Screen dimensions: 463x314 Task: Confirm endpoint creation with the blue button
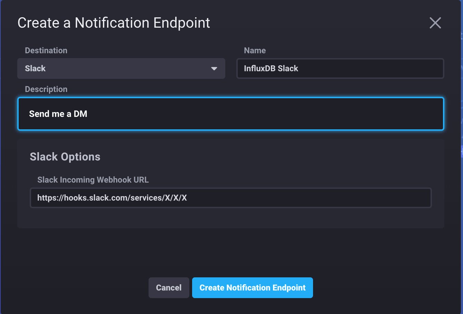[253, 287]
